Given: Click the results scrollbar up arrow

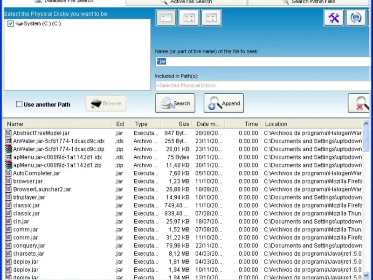Looking at the screenshot, I should (366, 124).
